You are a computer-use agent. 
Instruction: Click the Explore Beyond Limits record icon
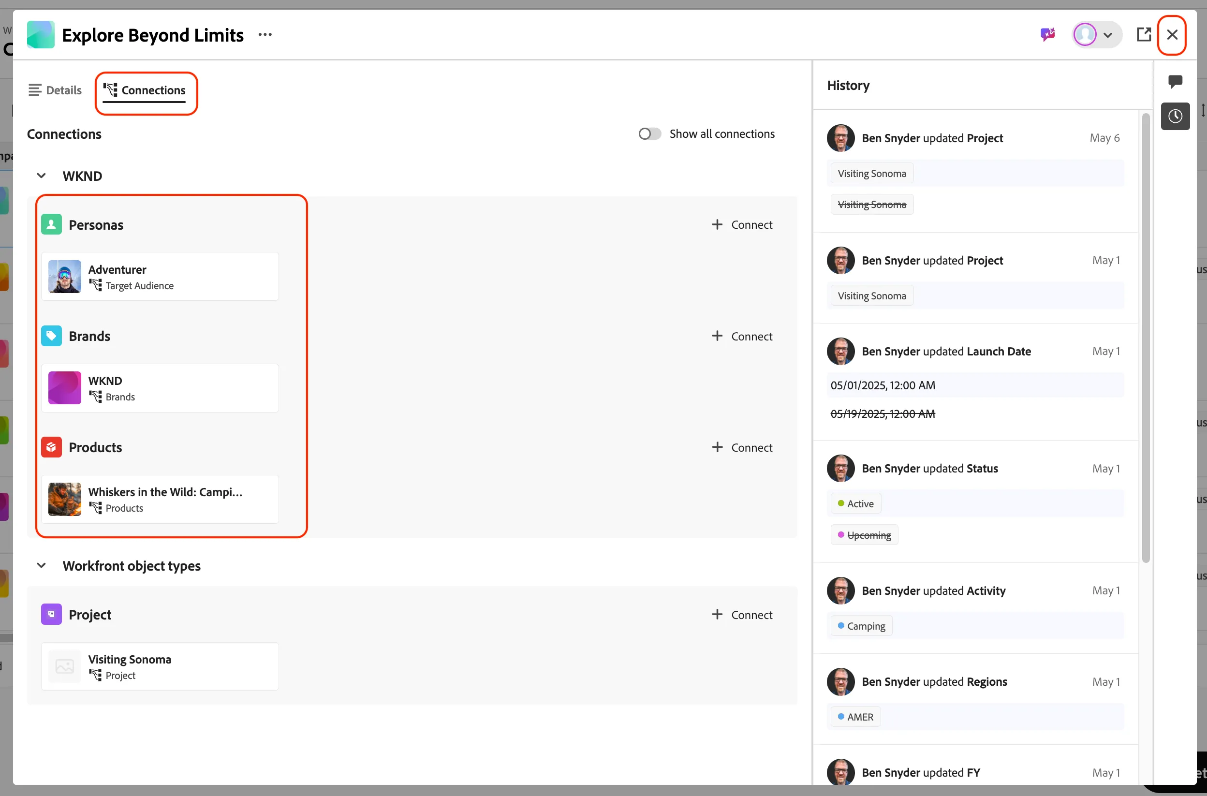[41, 34]
